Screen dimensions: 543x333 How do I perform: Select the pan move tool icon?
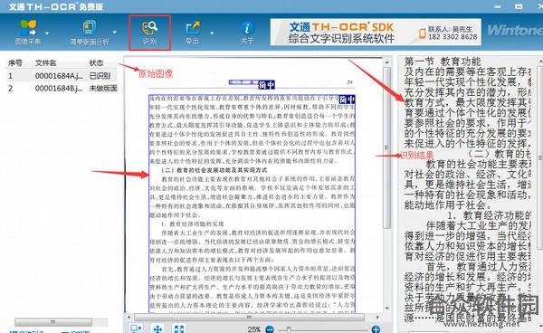click(157, 328)
